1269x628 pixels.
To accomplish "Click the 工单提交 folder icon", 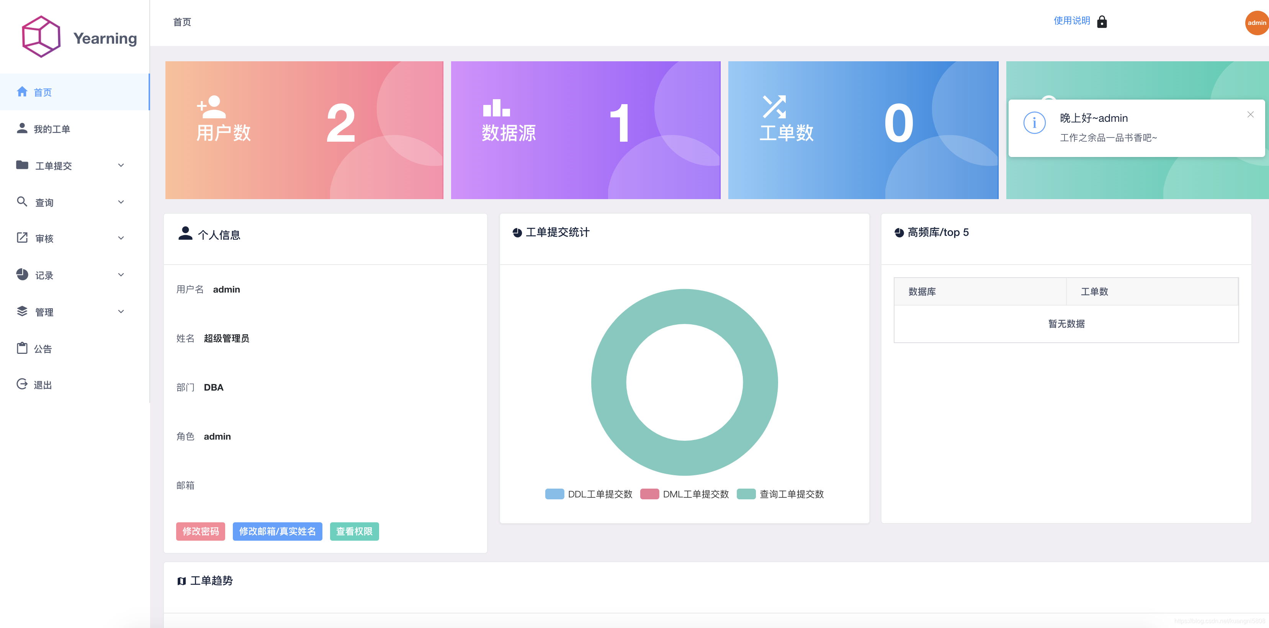I will click(22, 165).
